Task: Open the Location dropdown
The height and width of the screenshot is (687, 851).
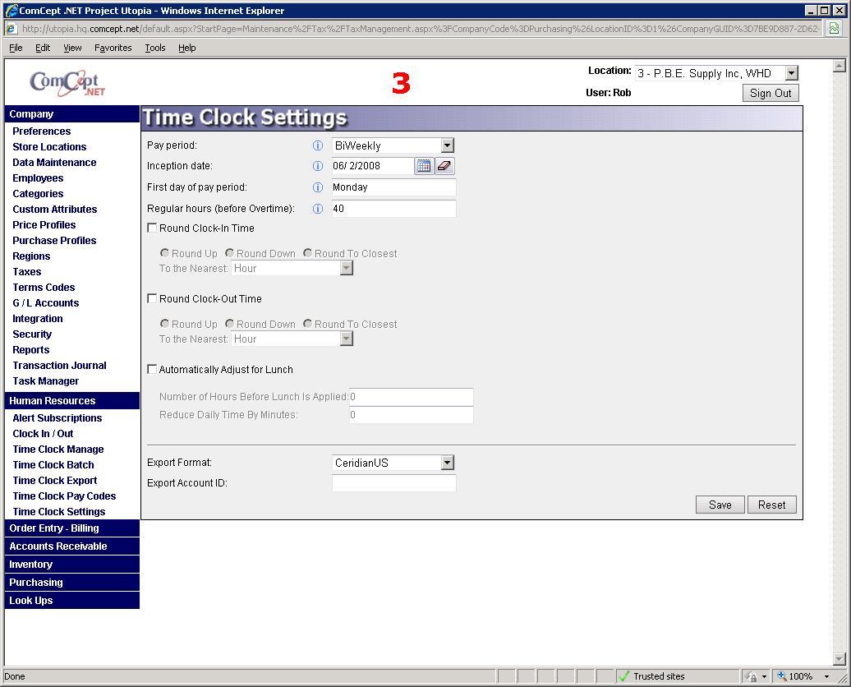Action: click(x=792, y=73)
